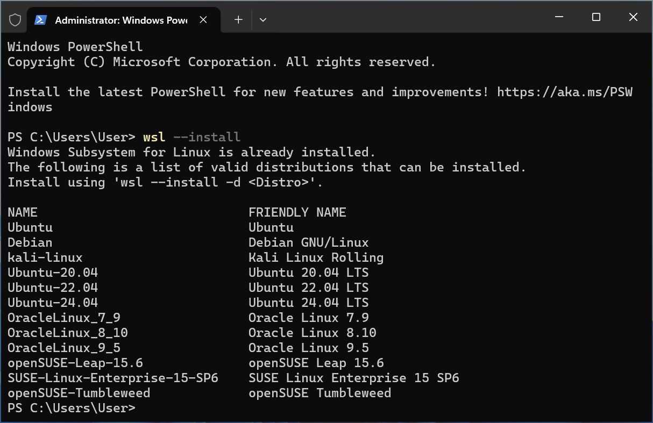This screenshot has height=423, width=653.
Task: Click the shield icon in the title bar
Action: [x=15, y=19]
